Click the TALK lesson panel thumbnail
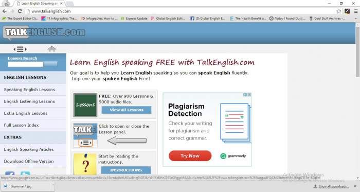 tap(85, 135)
